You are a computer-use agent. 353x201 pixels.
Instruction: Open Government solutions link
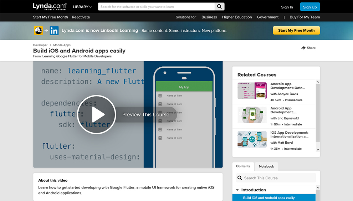coord(268,17)
